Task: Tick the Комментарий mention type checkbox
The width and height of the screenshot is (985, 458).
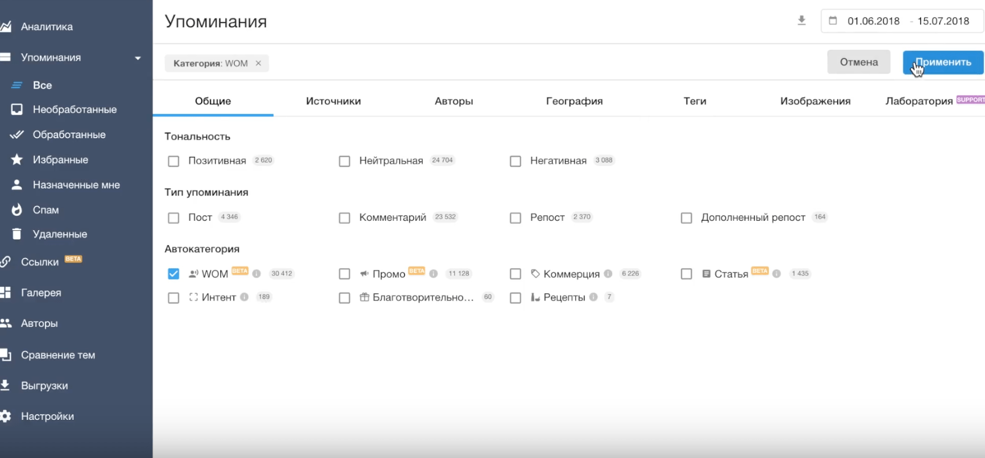Action: 345,218
